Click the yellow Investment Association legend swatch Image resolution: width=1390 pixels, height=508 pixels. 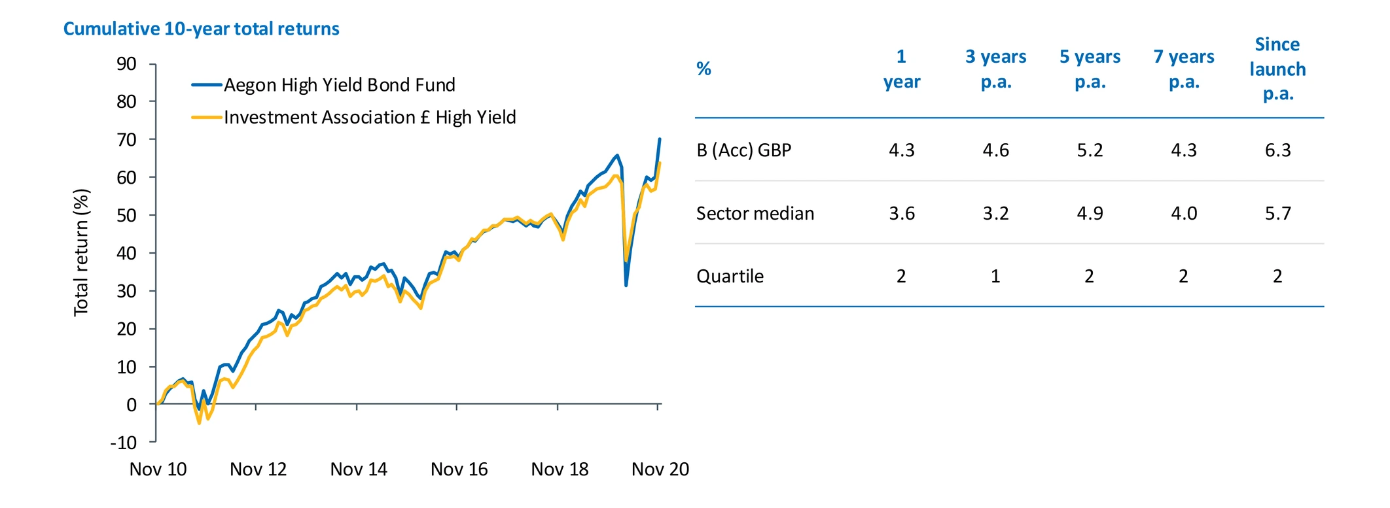coord(206,118)
